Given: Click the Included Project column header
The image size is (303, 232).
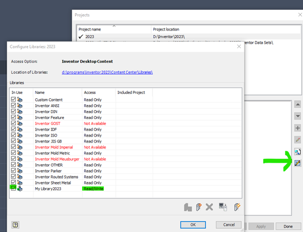Looking at the screenshot, I should coord(134,92).
